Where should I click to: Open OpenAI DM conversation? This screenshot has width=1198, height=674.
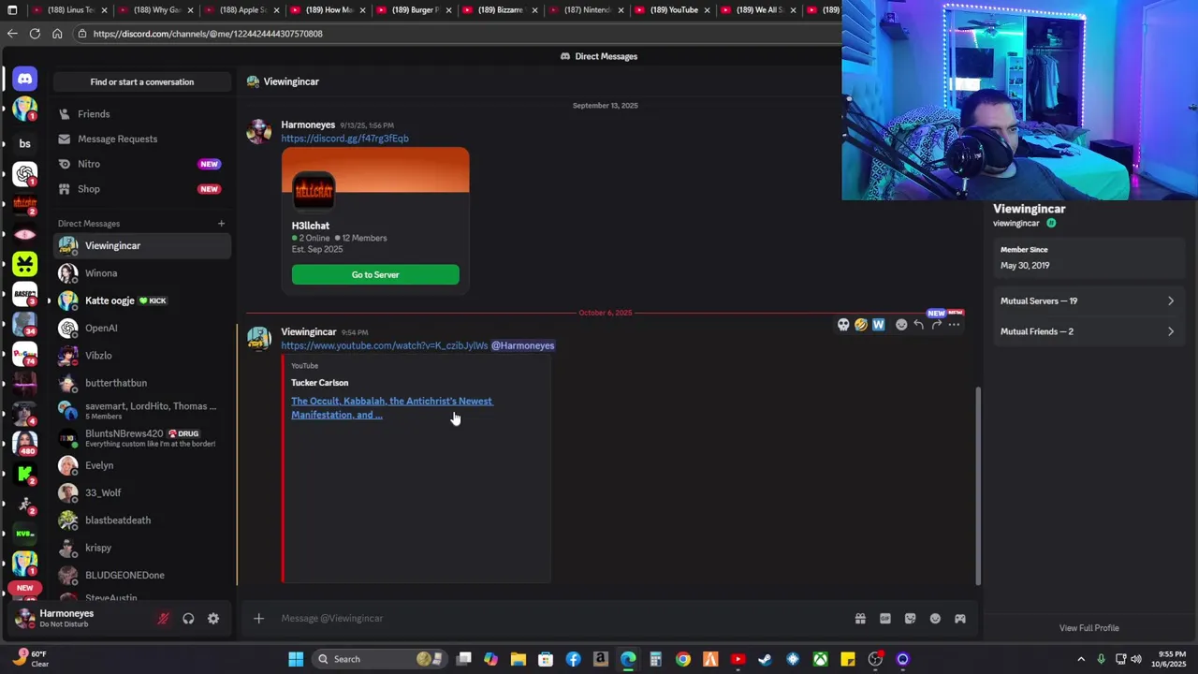(141, 328)
